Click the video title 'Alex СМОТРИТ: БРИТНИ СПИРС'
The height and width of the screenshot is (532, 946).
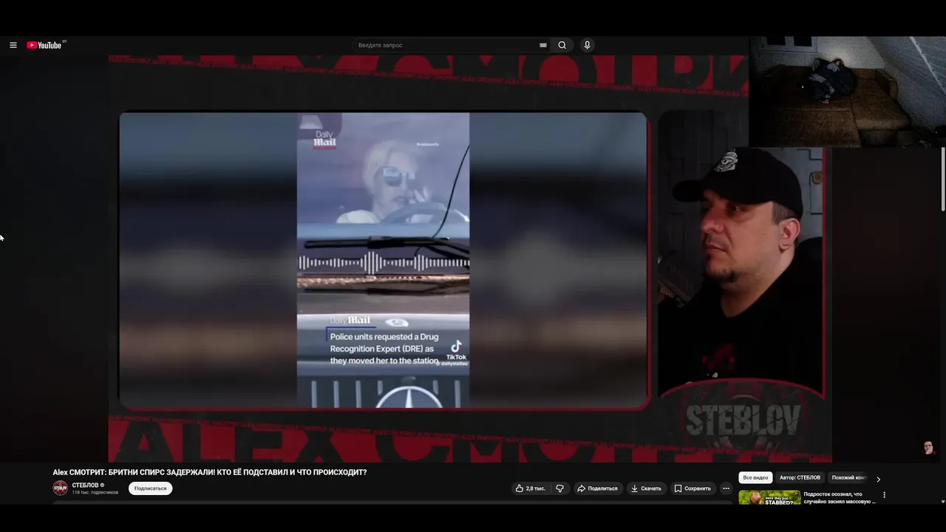point(209,472)
